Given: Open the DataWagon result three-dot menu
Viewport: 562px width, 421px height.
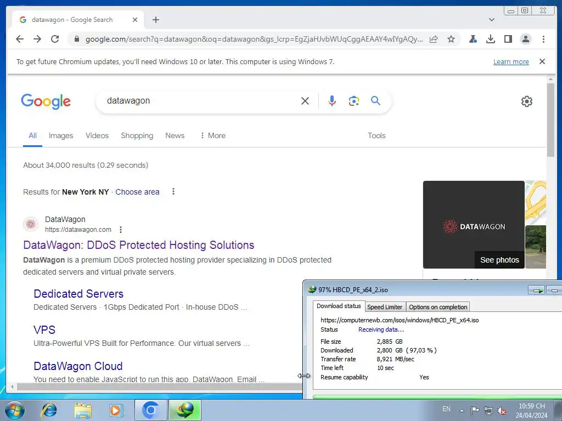Looking at the screenshot, I should (x=121, y=230).
